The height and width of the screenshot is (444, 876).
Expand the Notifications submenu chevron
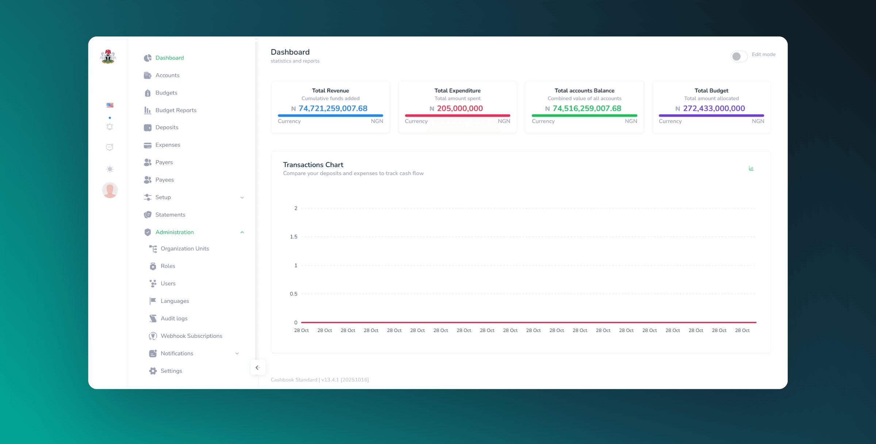click(x=237, y=353)
